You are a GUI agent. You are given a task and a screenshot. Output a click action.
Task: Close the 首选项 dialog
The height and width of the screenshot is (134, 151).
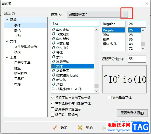point(146,3)
